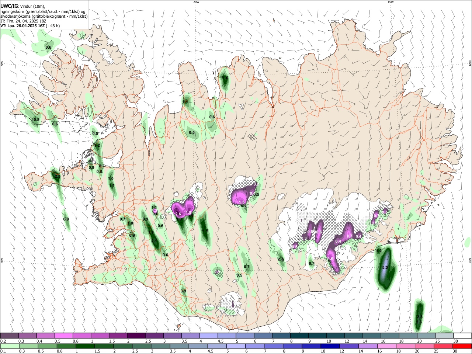Click the 'rigning/skúrir' legend description line
Image resolution: width=472 pixels, height=354 pixels.
[43, 11]
